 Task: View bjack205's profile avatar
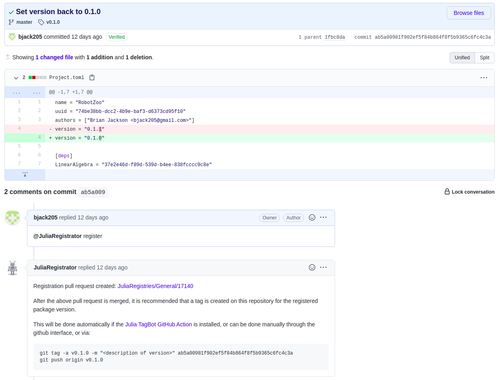(12, 217)
